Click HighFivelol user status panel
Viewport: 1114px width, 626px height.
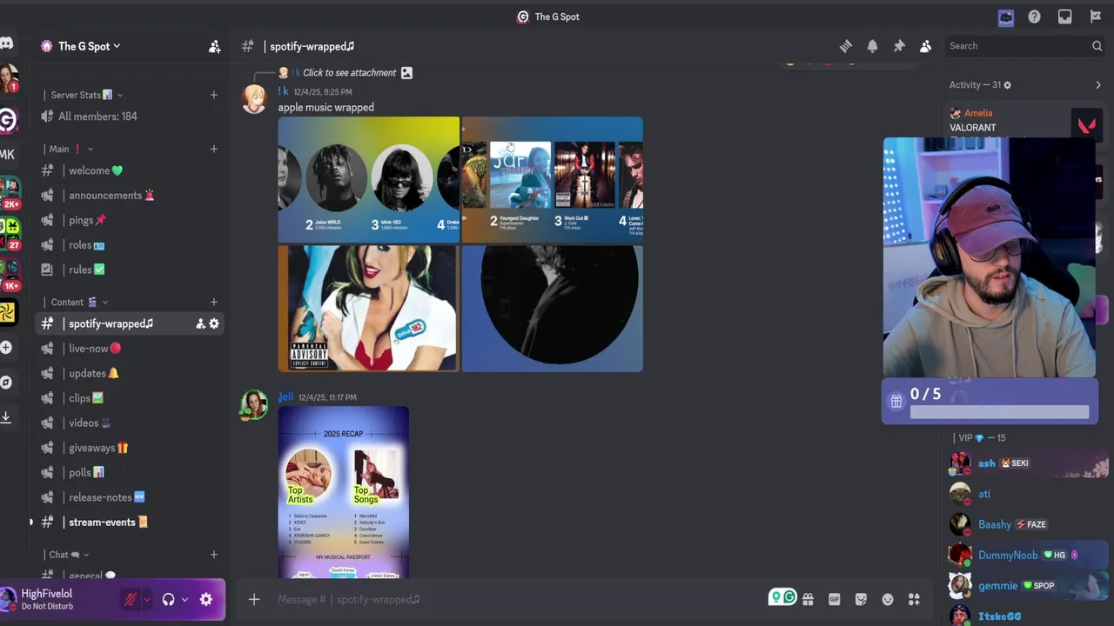56,599
